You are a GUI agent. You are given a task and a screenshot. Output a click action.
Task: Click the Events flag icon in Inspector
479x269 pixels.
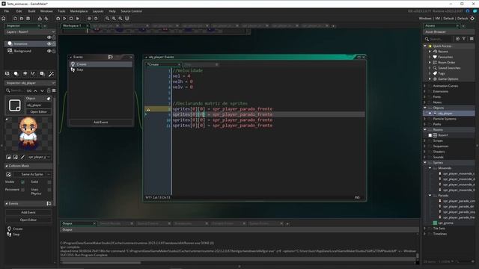49,203
